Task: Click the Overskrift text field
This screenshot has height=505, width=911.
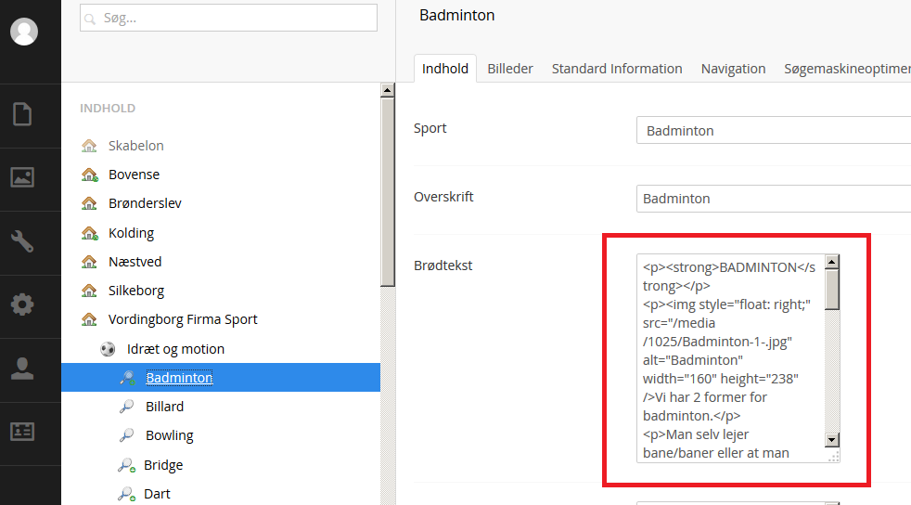Action: point(774,199)
